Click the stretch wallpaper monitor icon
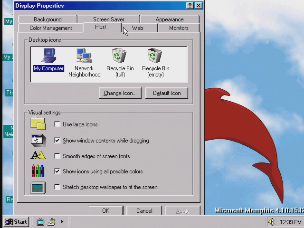304x228 pixels. [38, 188]
